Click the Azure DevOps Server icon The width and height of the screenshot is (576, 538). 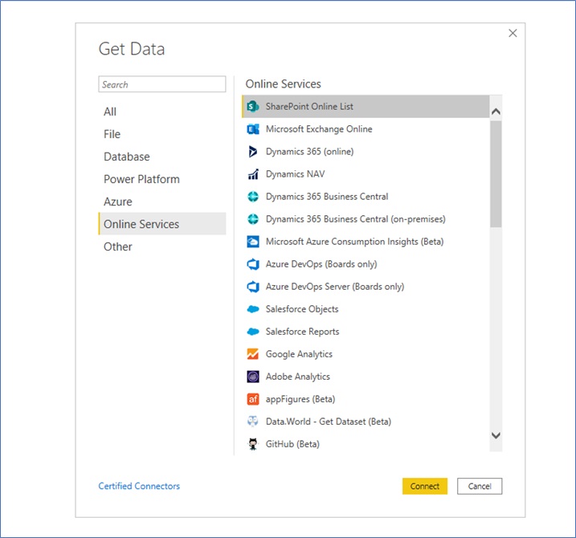[253, 287]
